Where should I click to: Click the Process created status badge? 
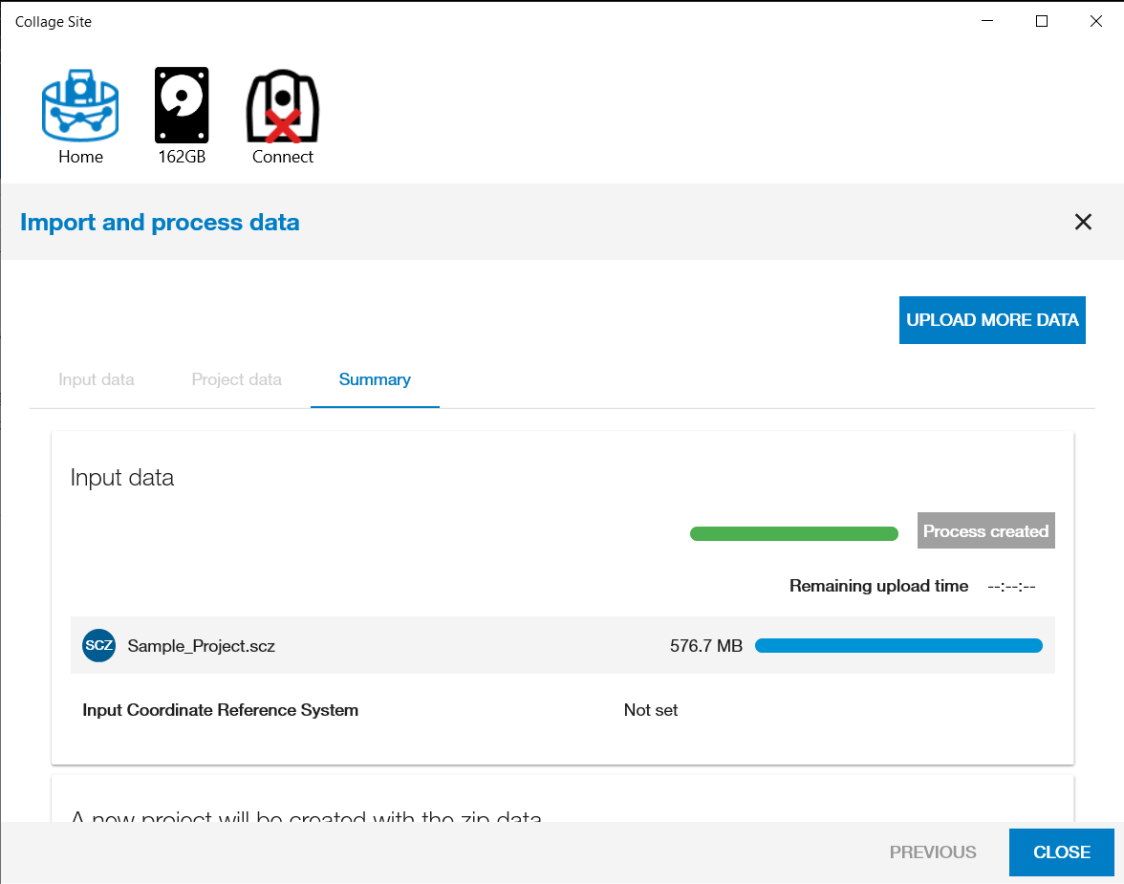[985, 531]
